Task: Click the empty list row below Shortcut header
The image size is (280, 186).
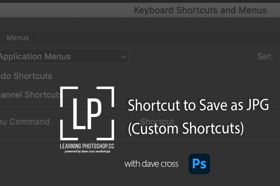Action: coord(140,151)
